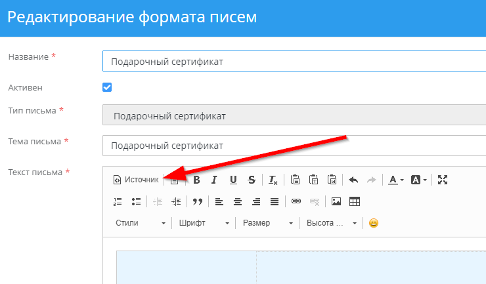Image resolution: width=486 pixels, height=284 pixels.
Task: Click the undo arrow
Action: 353,180
